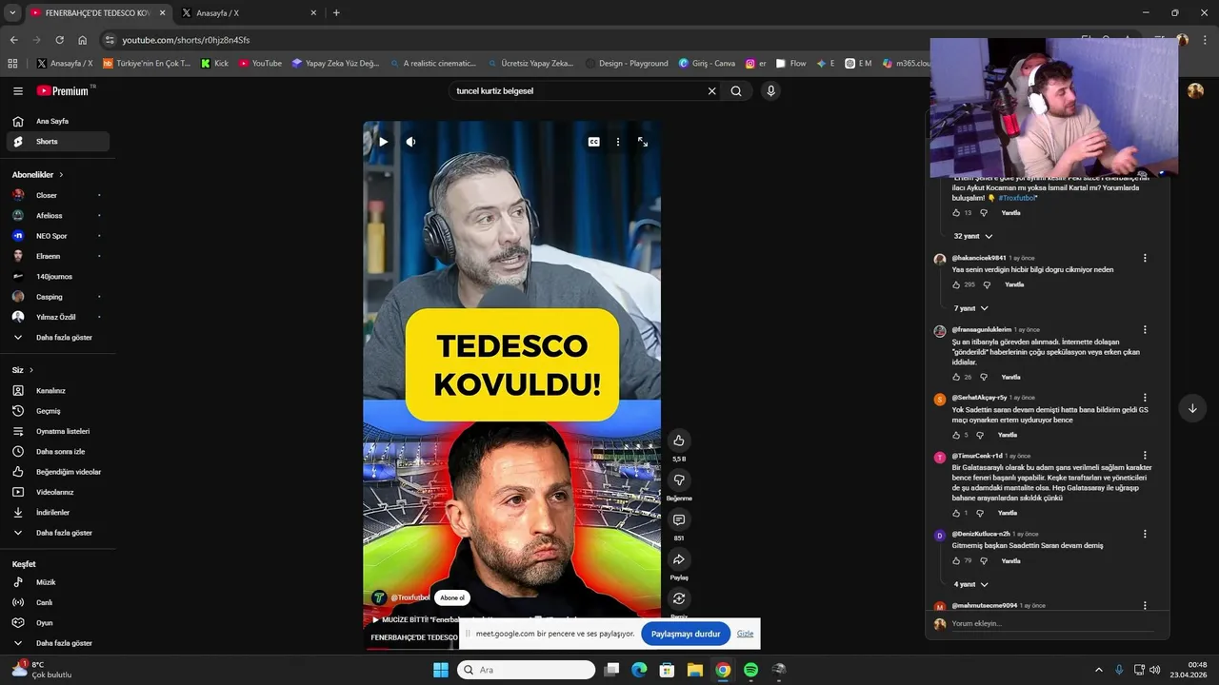Open the YouTube hamburger guide menu
The height and width of the screenshot is (685, 1219).
(18, 91)
